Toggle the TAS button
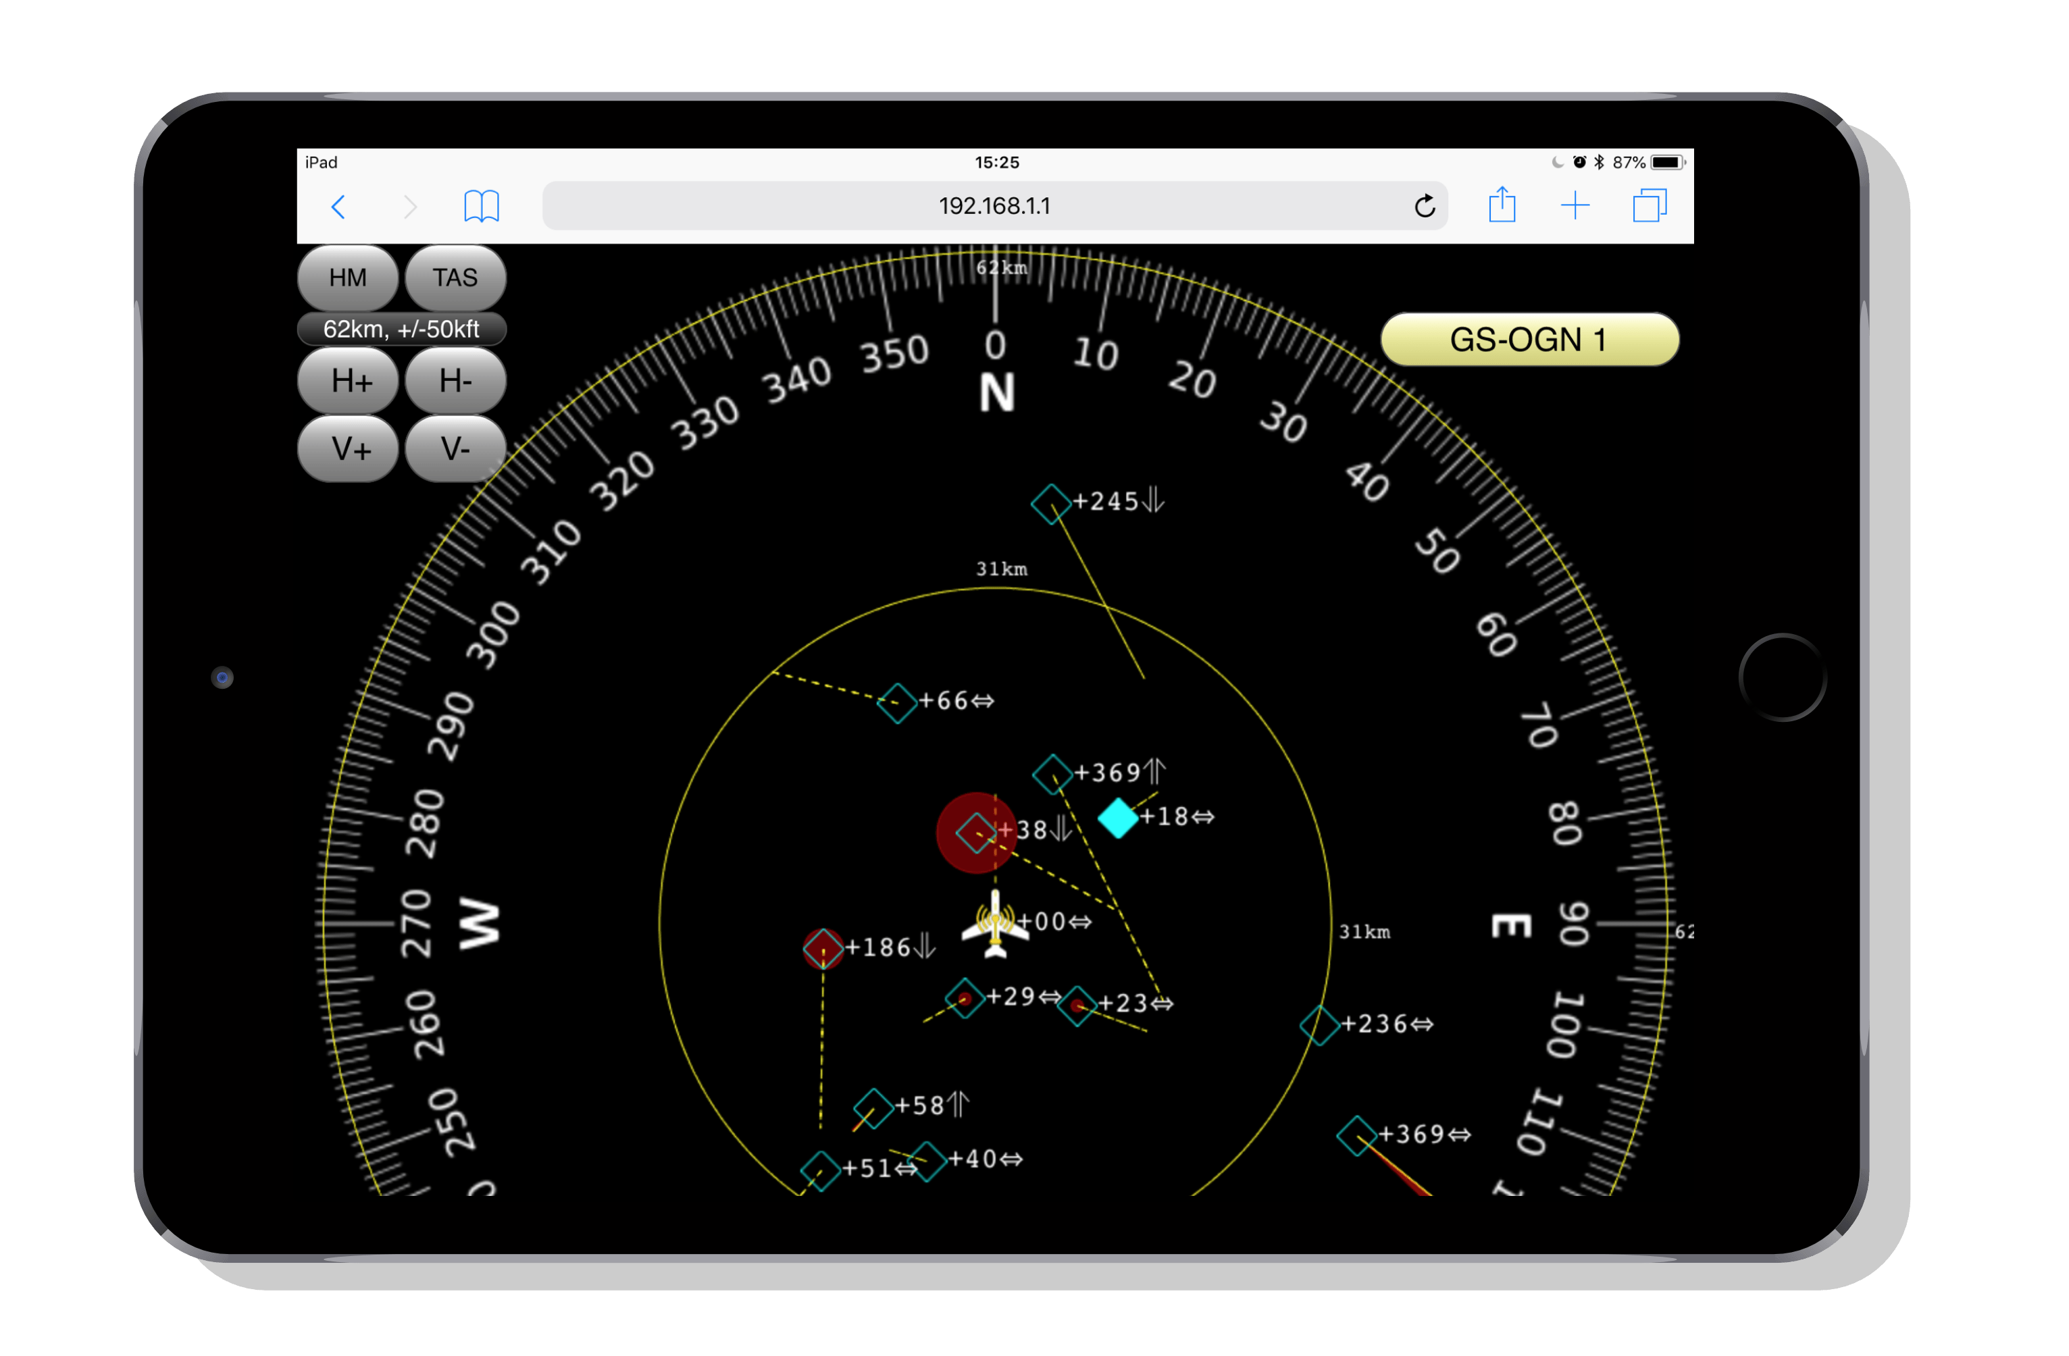Image resolution: width=2069 pixels, height=1356 pixels. 455,278
